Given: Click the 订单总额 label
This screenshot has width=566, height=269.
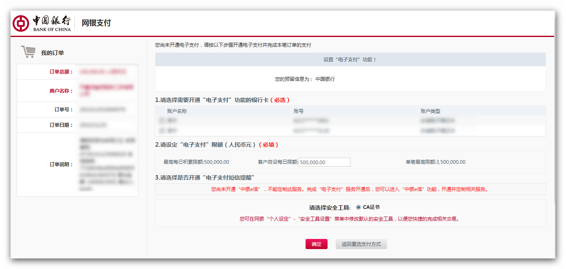Looking at the screenshot, I should point(61,72).
